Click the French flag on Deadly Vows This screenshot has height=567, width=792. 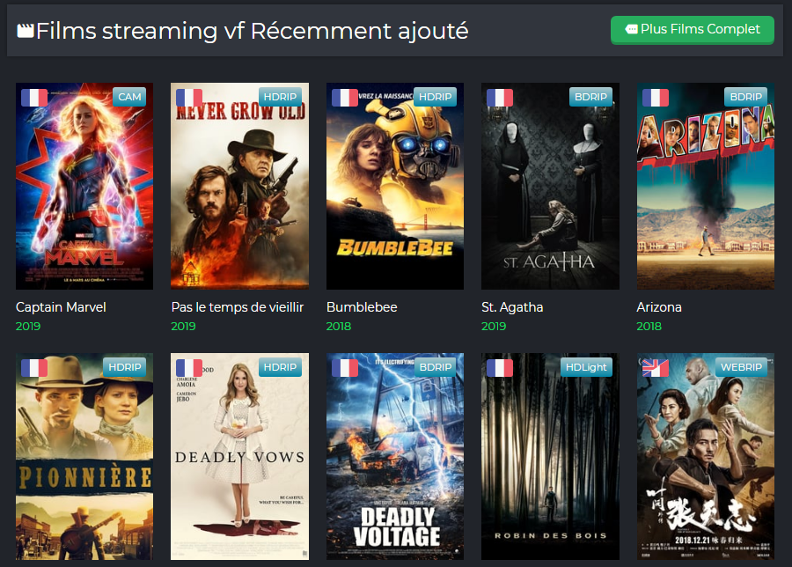pyautogui.click(x=189, y=368)
